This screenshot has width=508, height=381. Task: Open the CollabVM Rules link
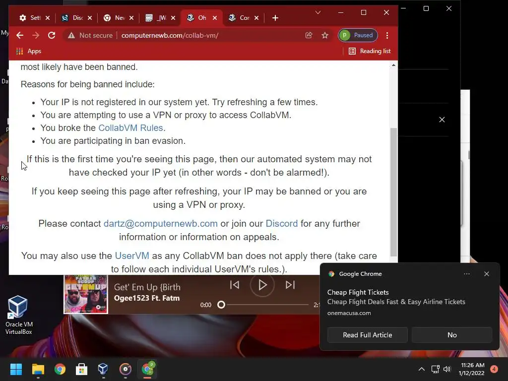[x=130, y=128]
